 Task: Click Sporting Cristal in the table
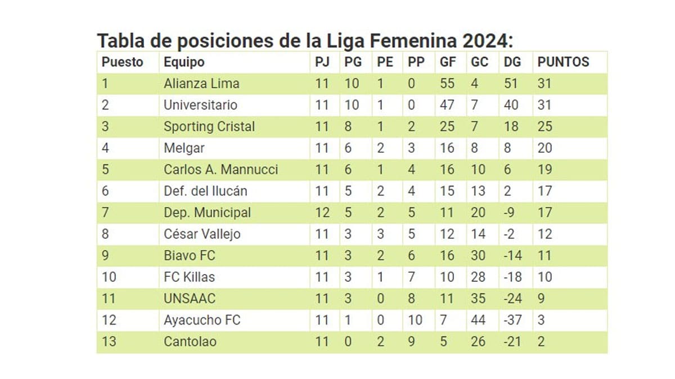[x=209, y=126]
